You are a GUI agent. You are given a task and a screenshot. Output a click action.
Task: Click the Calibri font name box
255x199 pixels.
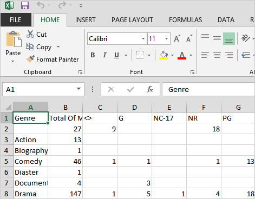(x=114, y=39)
